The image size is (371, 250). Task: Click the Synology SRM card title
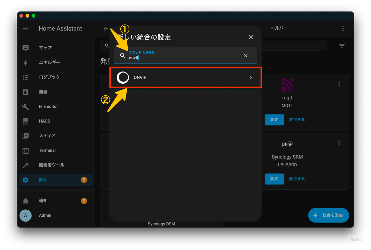(287, 157)
